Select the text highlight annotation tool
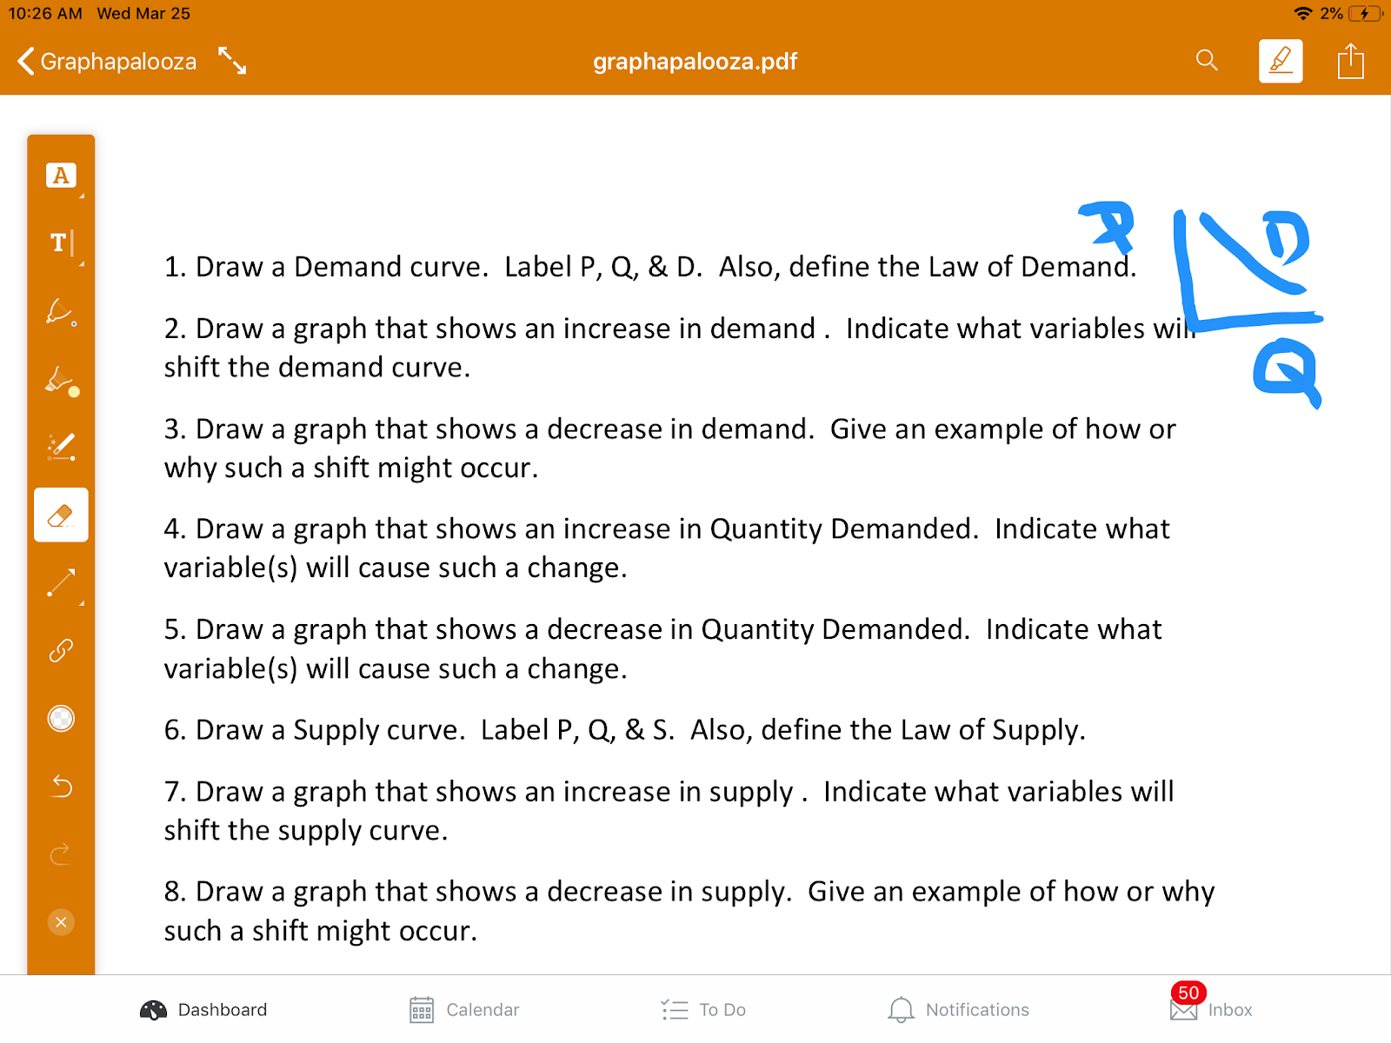Viewport: 1391px width, 1043px height. coord(61,176)
